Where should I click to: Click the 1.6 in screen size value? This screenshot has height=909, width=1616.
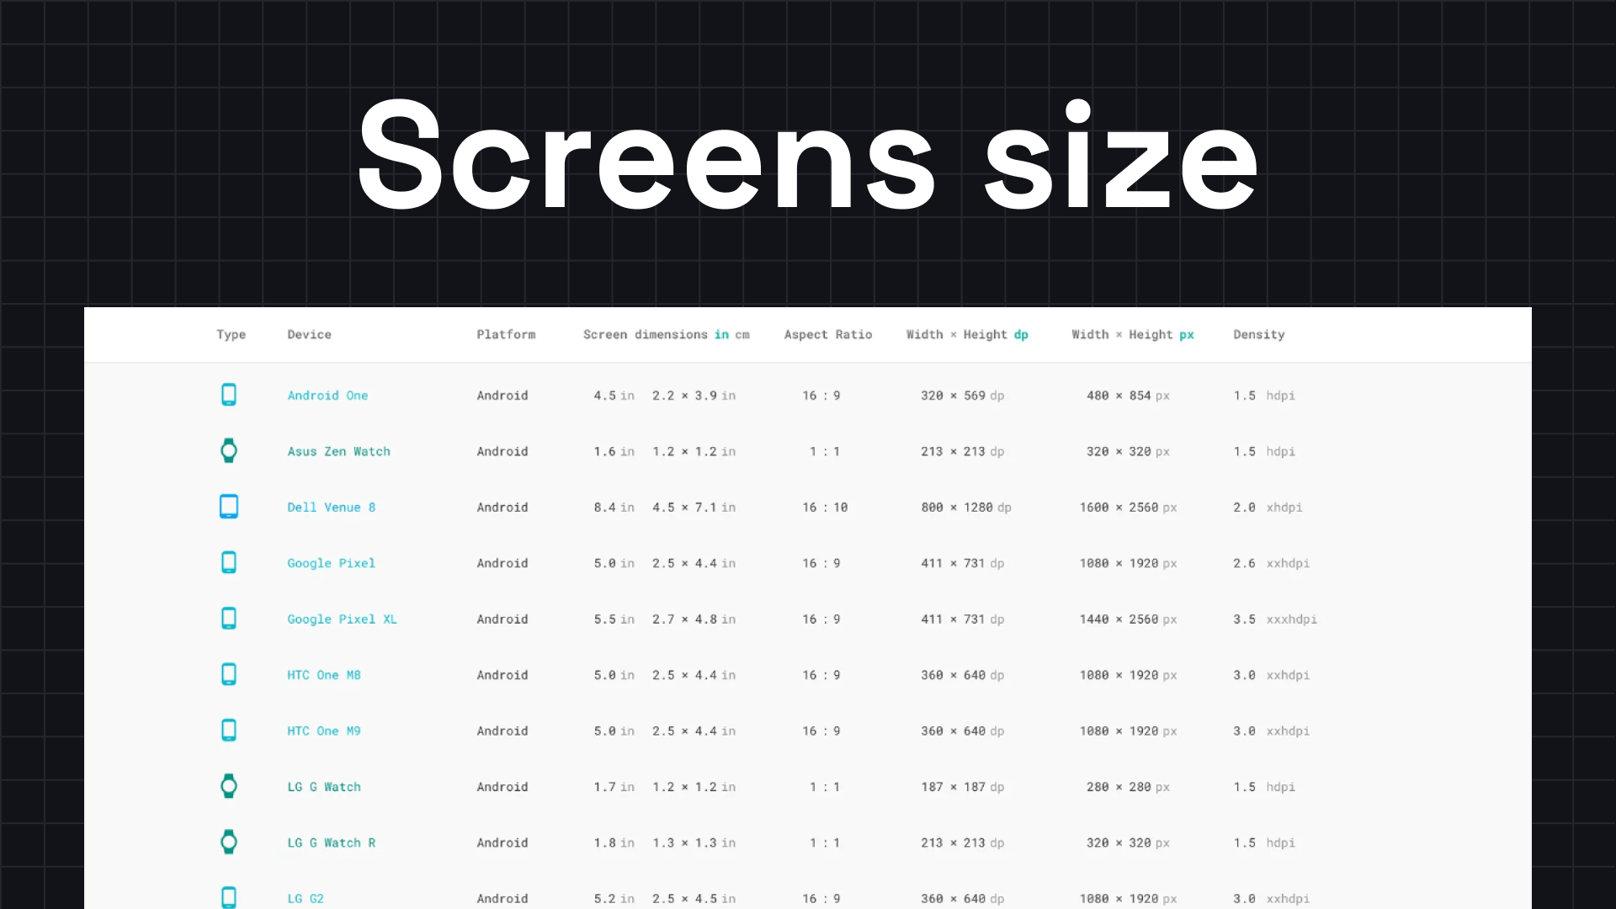pos(614,452)
